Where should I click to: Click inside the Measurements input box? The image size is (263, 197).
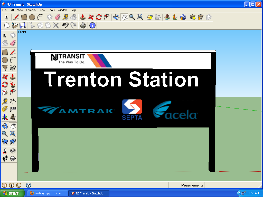(x=230, y=185)
